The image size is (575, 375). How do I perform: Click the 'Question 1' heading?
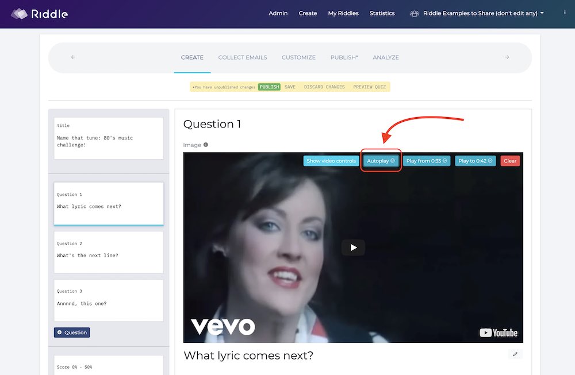coord(212,124)
